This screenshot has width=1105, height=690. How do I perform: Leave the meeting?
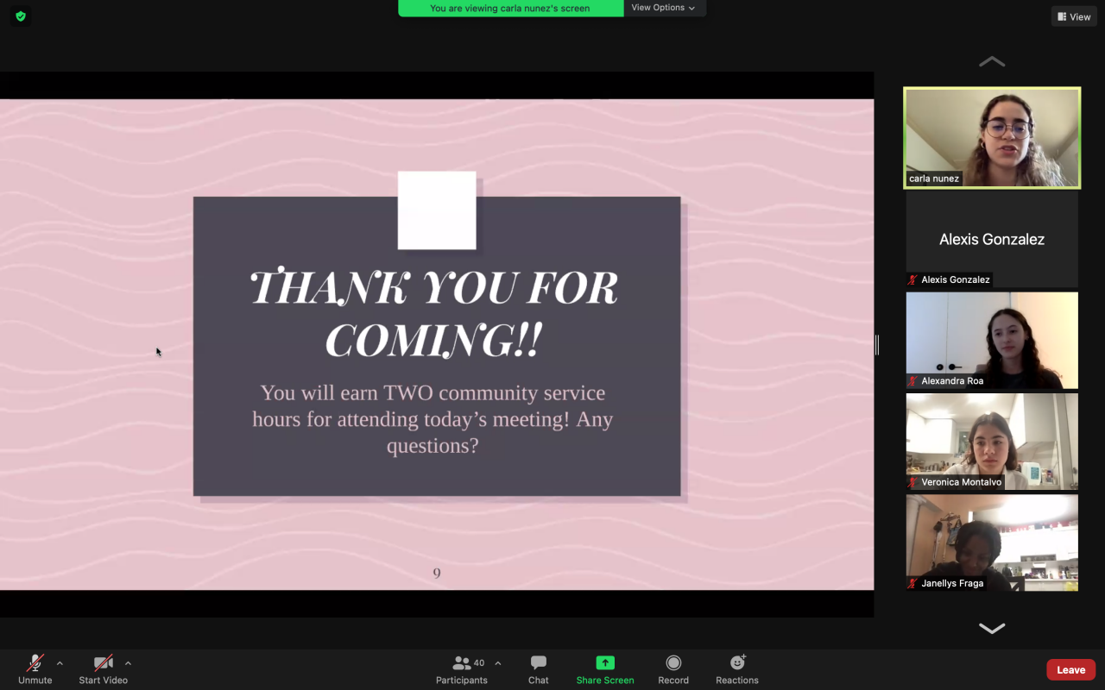pyautogui.click(x=1071, y=670)
